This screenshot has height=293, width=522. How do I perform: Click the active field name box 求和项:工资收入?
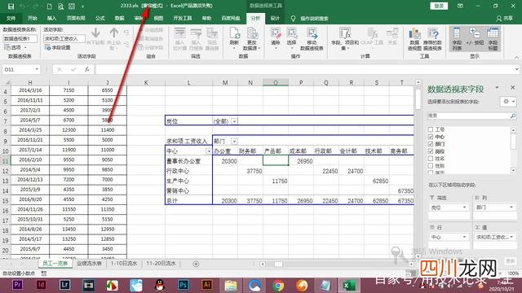[64, 39]
